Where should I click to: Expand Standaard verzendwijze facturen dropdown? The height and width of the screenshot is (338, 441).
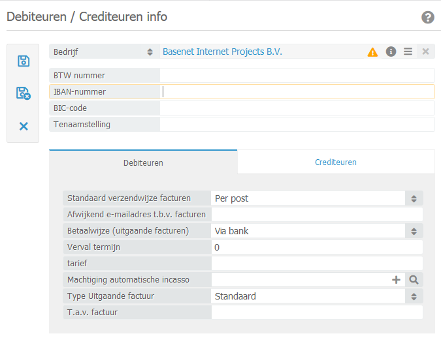tap(414, 198)
